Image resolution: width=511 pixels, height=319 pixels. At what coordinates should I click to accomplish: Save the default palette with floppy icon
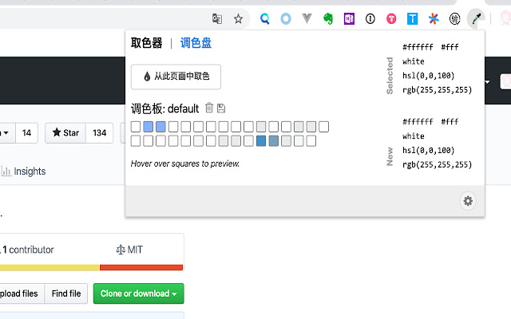(x=221, y=108)
